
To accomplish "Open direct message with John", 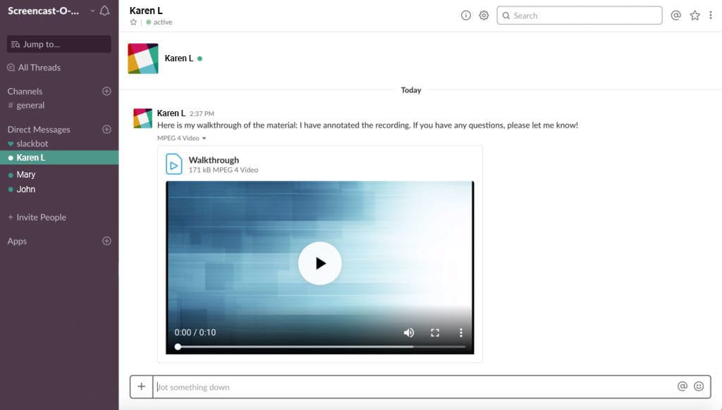I will pyautogui.click(x=22, y=189).
